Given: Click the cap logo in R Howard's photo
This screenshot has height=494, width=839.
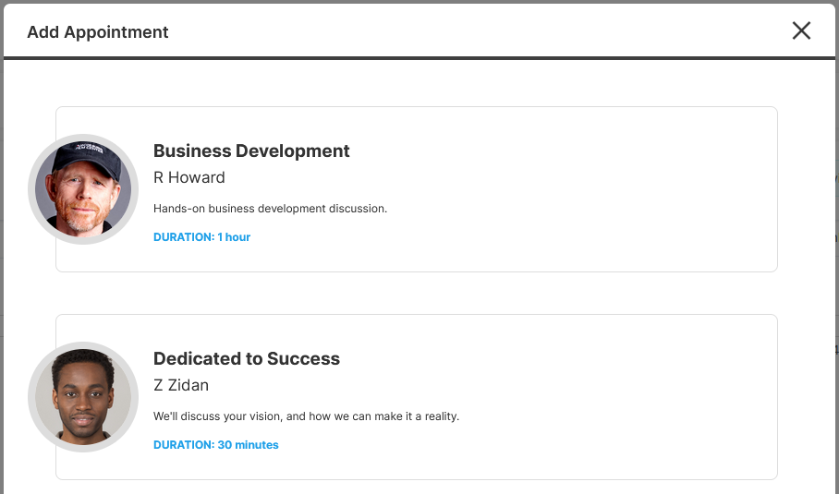Looking at the screenshot, I should point(89,147).
